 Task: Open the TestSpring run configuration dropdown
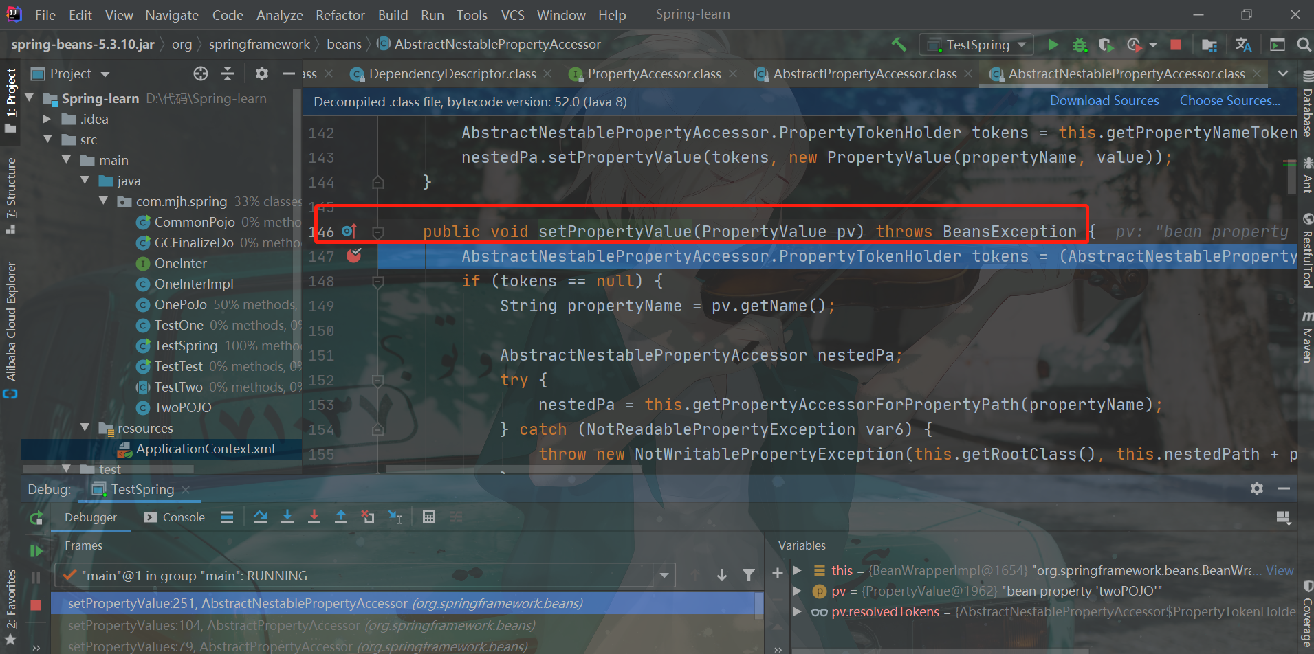click(976, 45)
